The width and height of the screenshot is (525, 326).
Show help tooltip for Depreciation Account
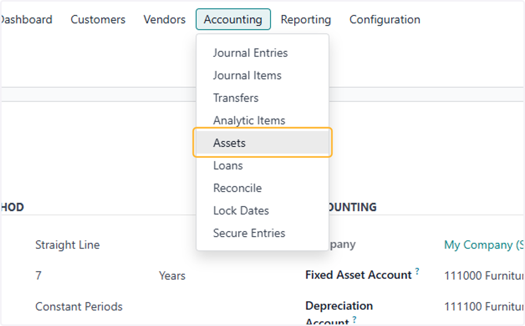(354, 319)
